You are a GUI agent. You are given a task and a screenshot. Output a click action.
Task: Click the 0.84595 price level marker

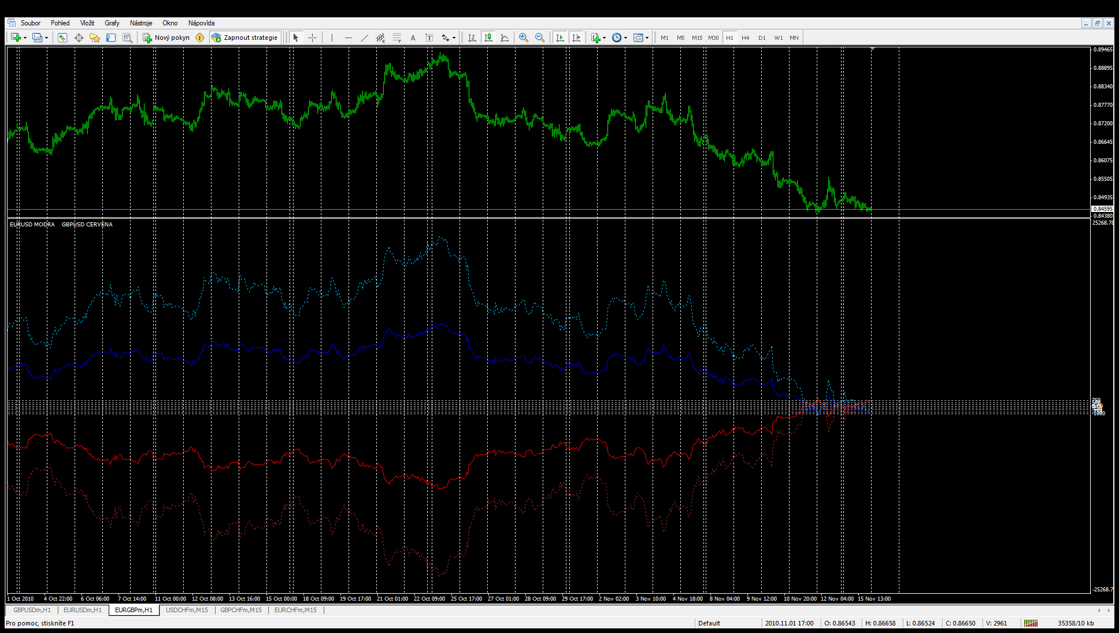[x=1102, y=209]
